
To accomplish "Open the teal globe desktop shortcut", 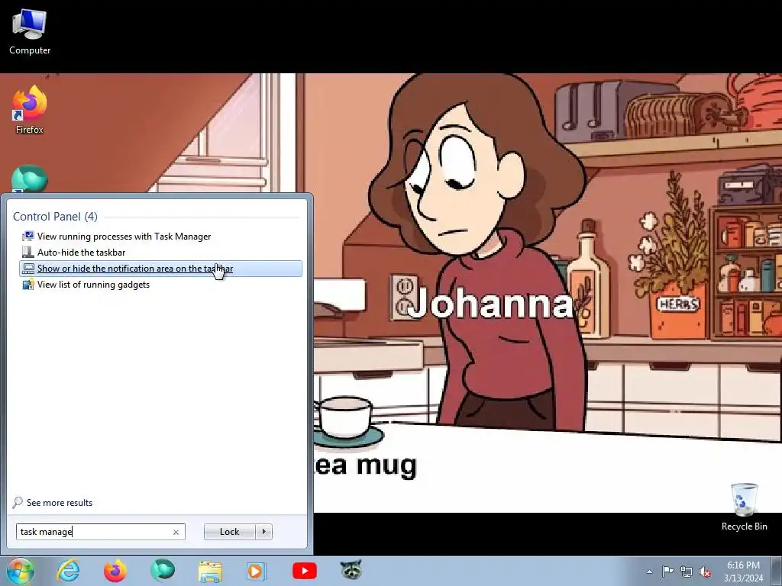I will click(30, 179).
